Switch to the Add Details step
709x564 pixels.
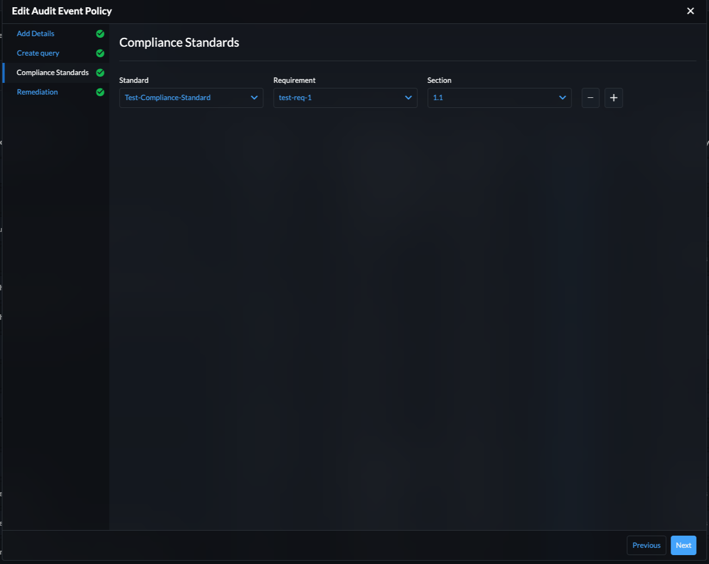(35, 33)
